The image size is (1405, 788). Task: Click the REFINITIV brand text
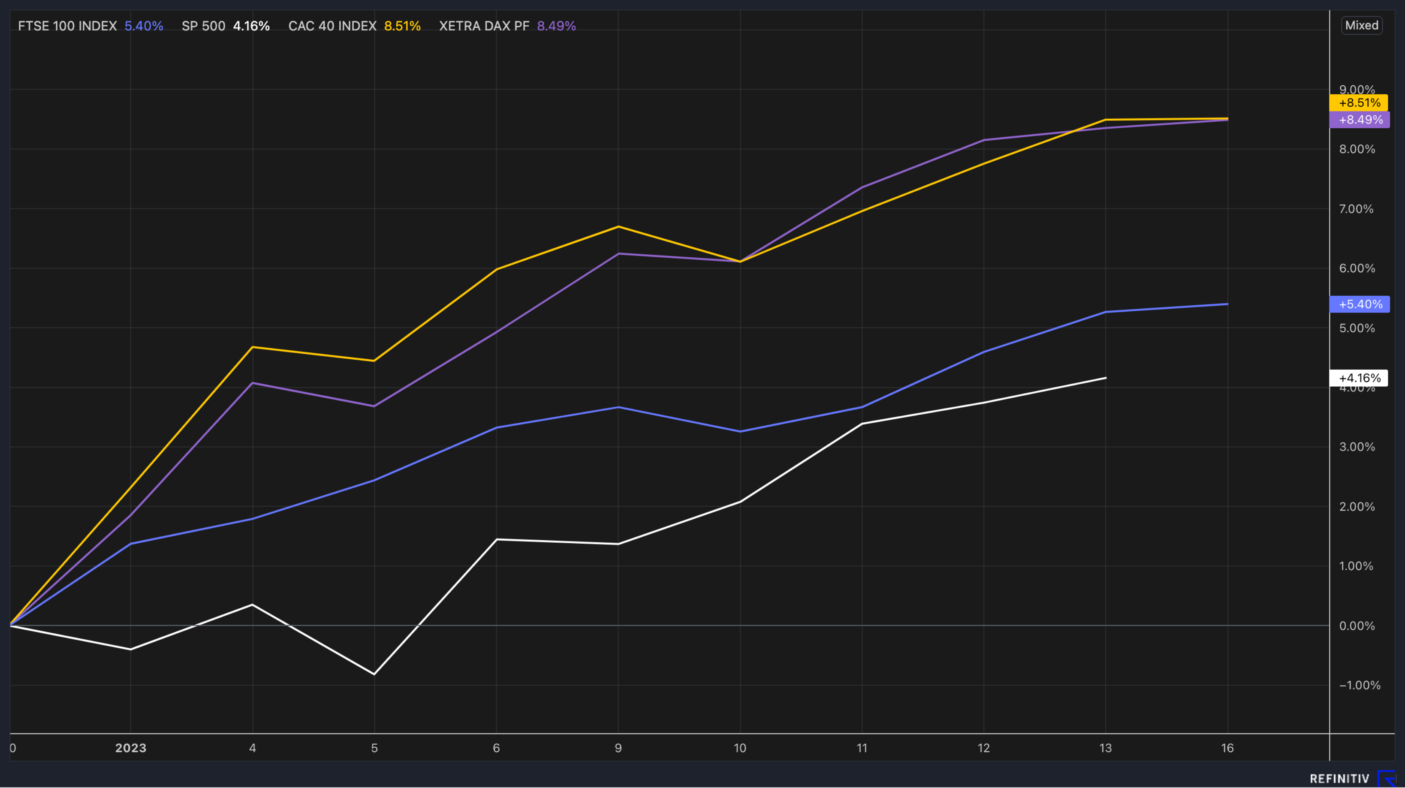(x=1339, y=779)
